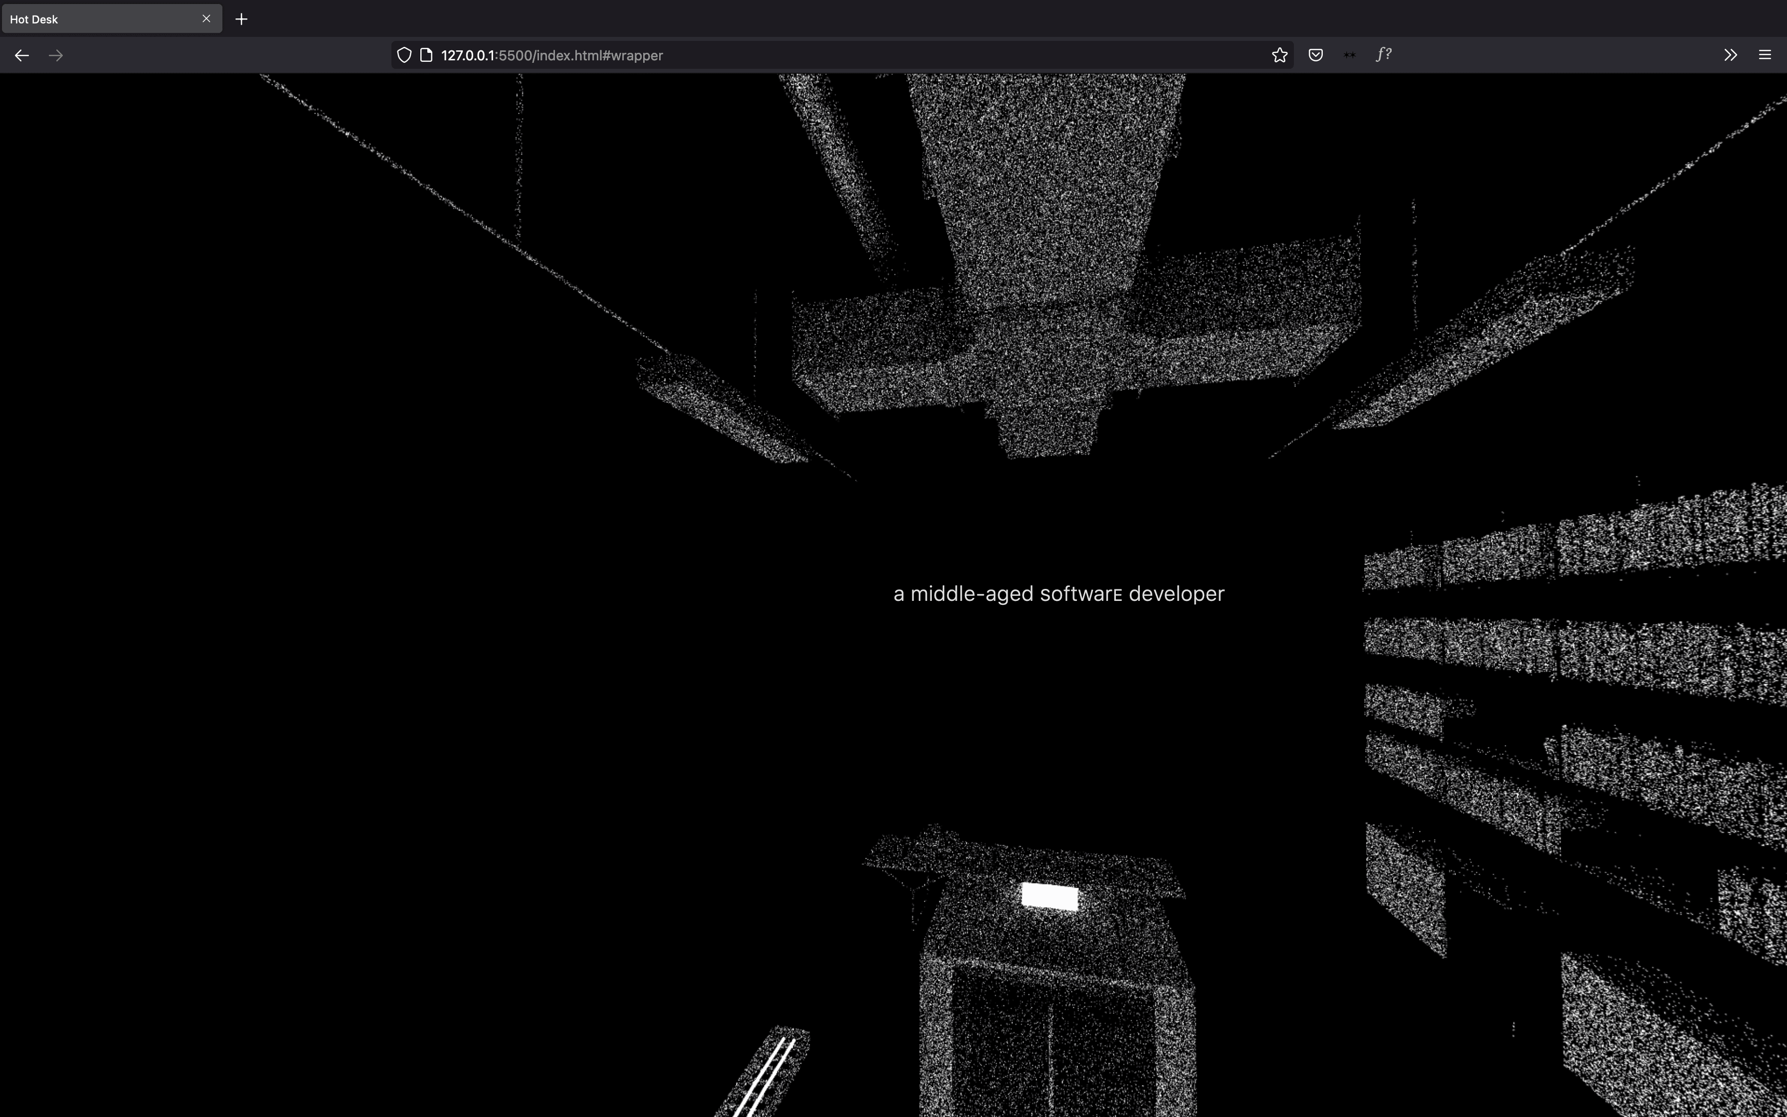The width and height of the screenshot is (1787, 1117).
Task: Open the hamburger application menu
Action: click(1765, 55)
